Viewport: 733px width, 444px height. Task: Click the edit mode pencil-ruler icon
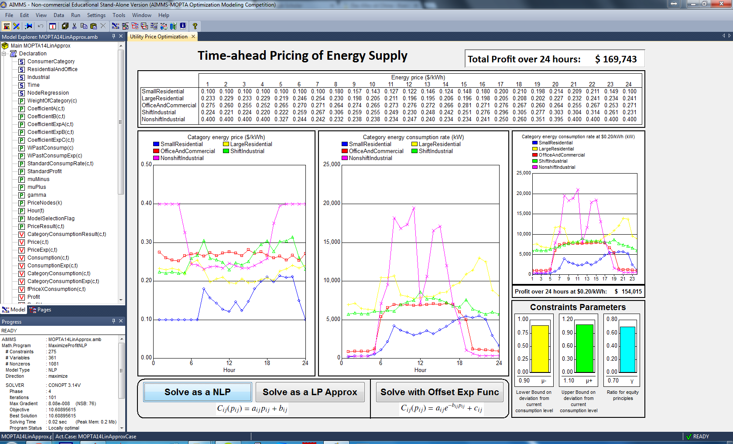click(x=17, y=26)
